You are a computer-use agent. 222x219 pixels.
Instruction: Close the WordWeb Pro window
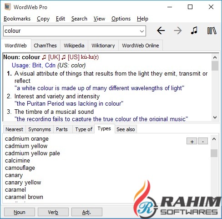point(211,7)
